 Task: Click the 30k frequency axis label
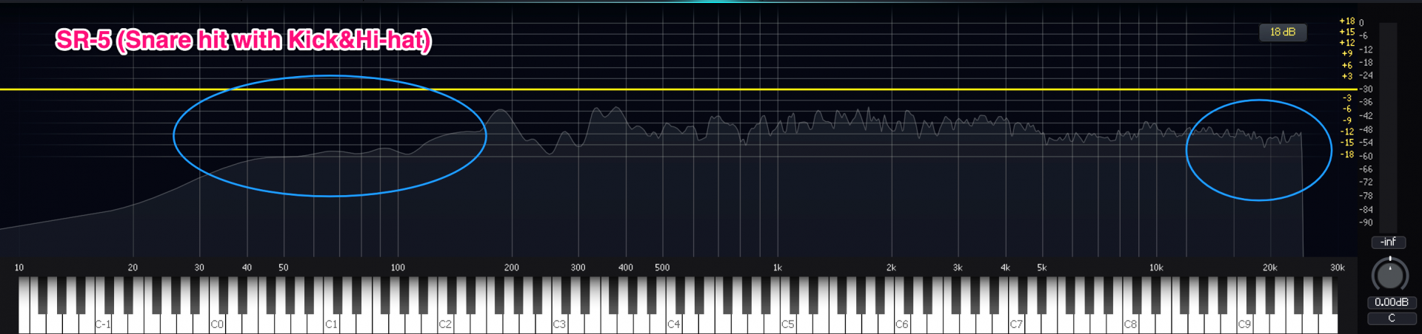click(1338, 267)
